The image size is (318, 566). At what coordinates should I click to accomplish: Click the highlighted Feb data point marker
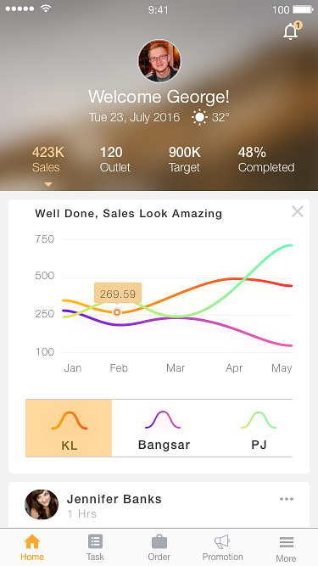[117, 312]
